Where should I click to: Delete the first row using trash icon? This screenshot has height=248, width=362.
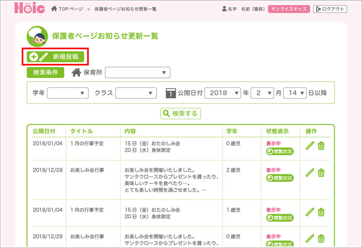(321, 146)
